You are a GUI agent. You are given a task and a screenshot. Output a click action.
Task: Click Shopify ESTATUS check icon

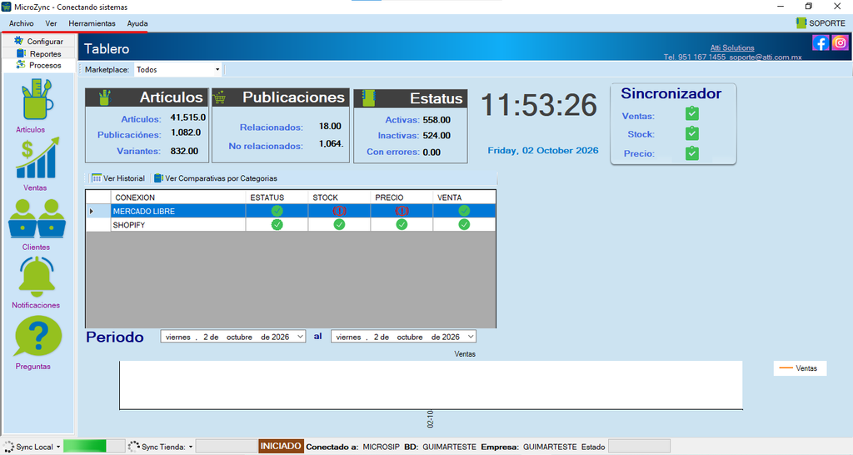(277, 224)
